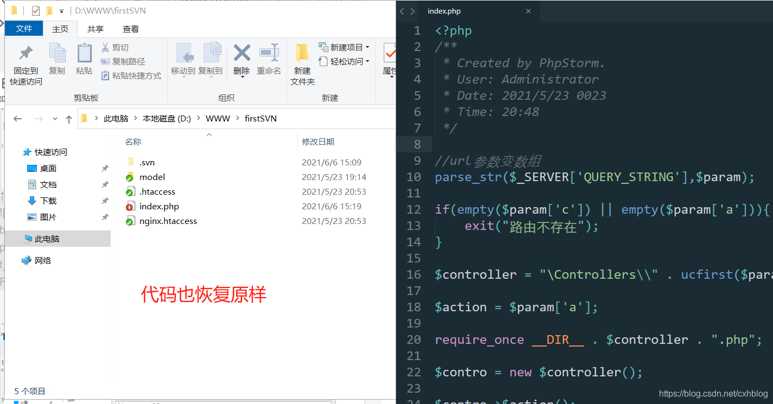
Task: Click editor tab-right navigation arrow
Action: [x=413, y=11]
